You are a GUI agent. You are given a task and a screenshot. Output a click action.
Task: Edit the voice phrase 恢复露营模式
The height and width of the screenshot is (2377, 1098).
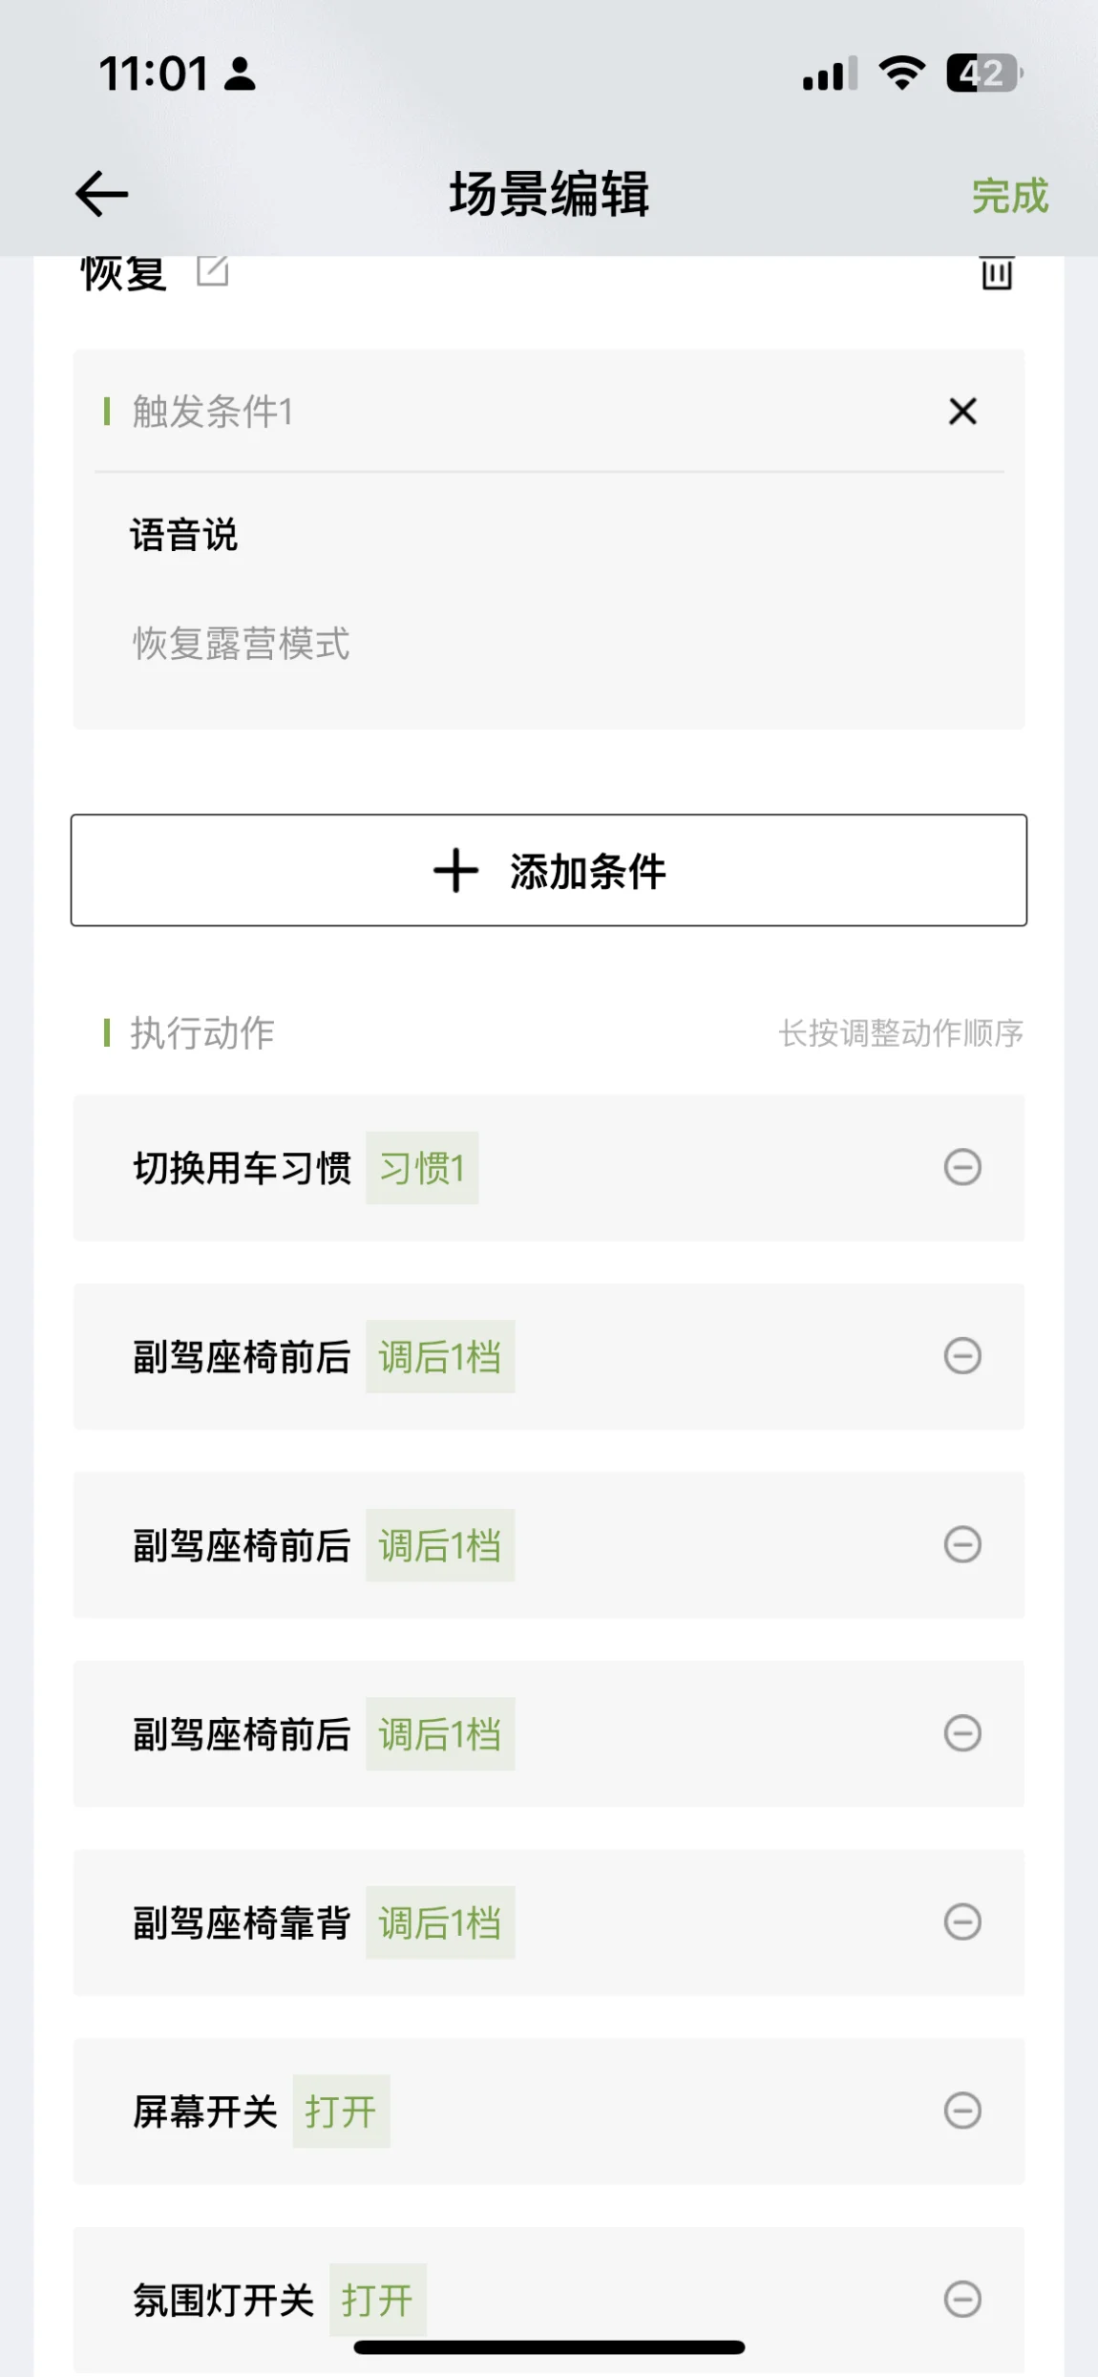tap(241, 644)
